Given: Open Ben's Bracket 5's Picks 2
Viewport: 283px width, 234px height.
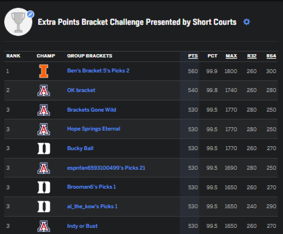Looking at the screenshot, I should pyautogui.click(x=98, y=70).
